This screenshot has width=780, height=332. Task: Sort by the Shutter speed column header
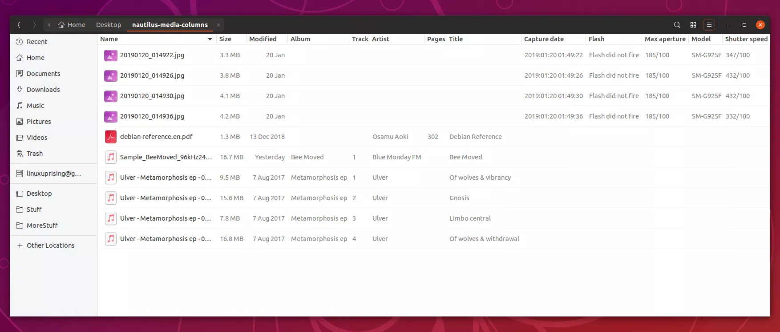pyautogui.click(x=746, y=39)
